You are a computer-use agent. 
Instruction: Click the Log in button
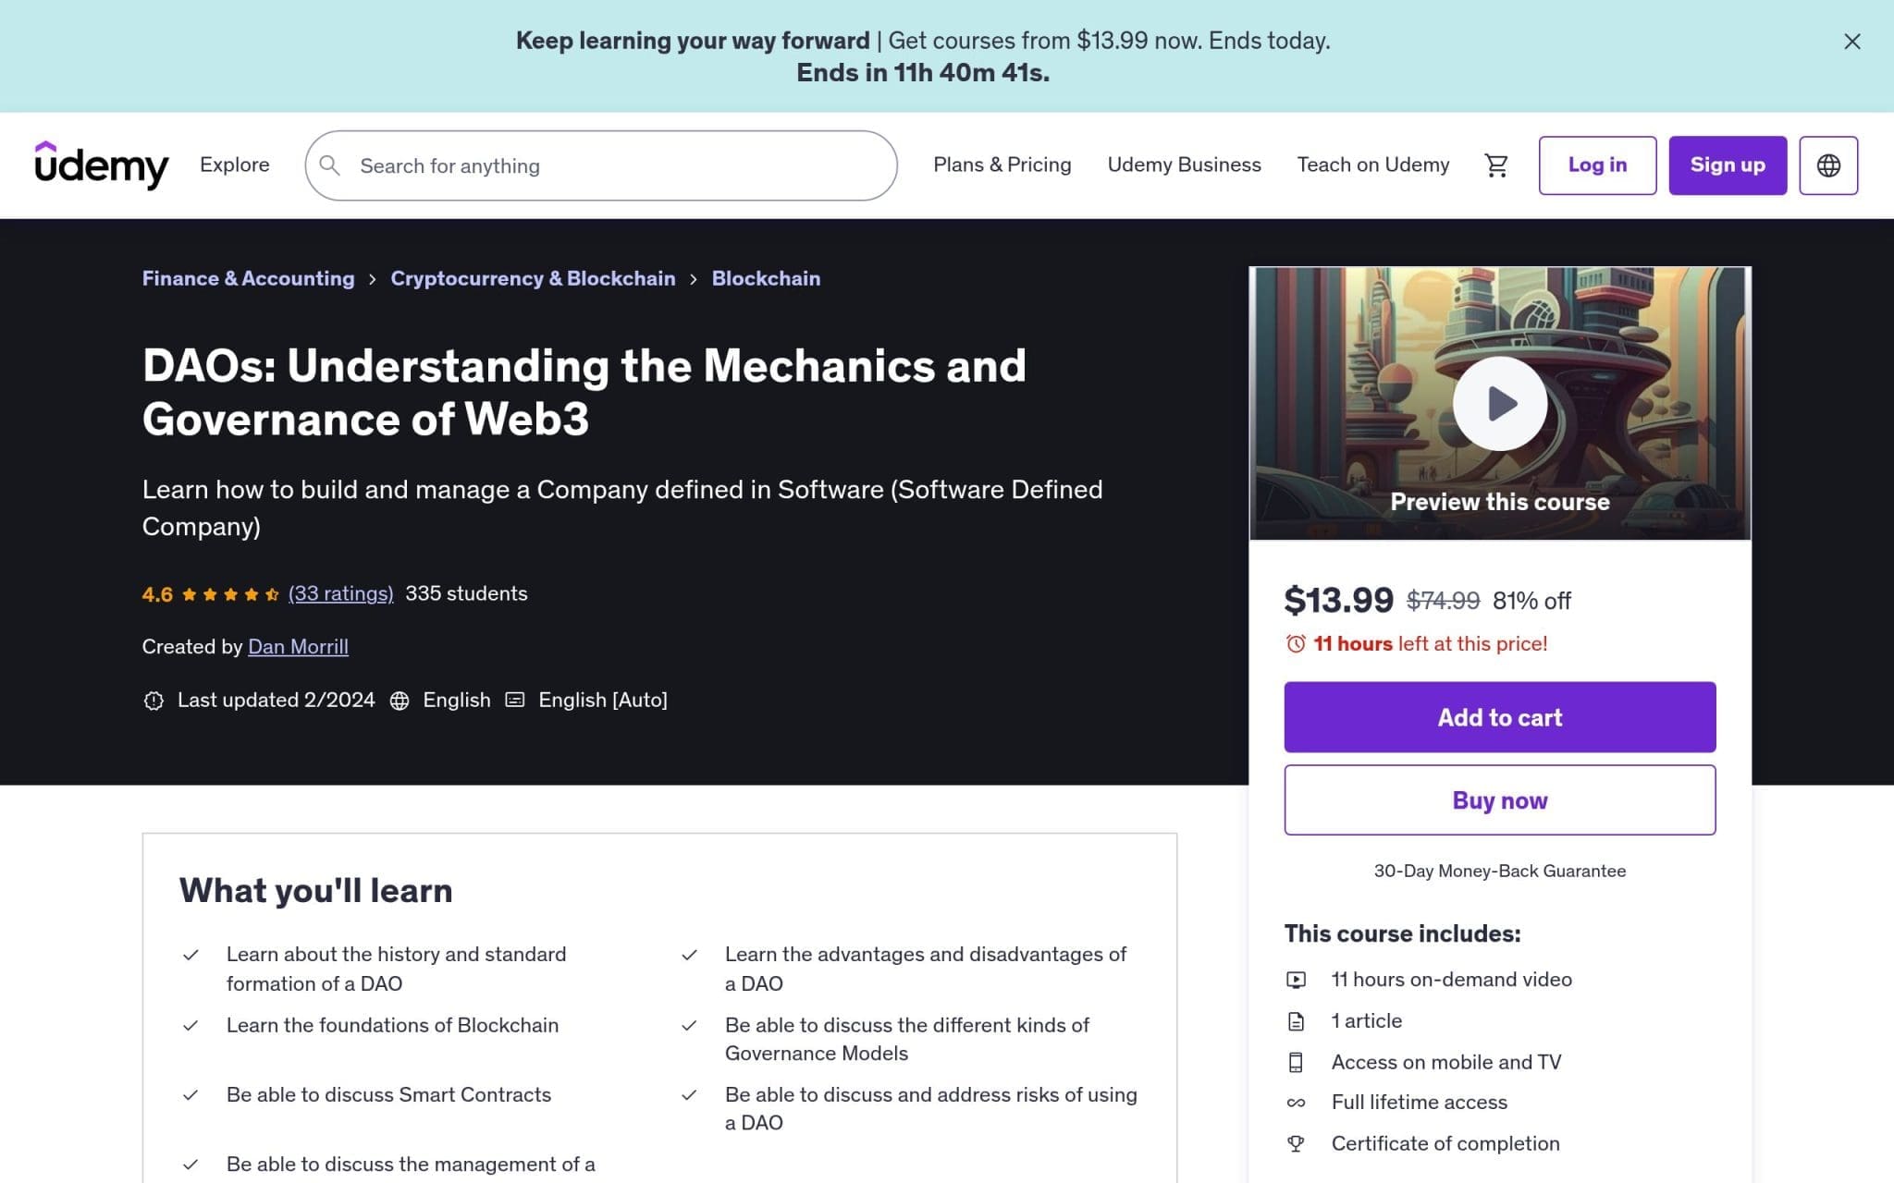(1597, 165)
